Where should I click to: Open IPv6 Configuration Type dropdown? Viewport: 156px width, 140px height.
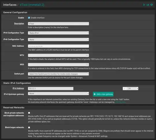coord(58,40)
